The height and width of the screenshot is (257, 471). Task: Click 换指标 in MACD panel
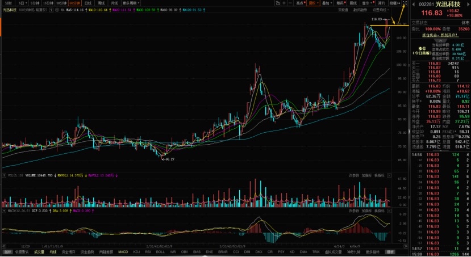[379, 211]
